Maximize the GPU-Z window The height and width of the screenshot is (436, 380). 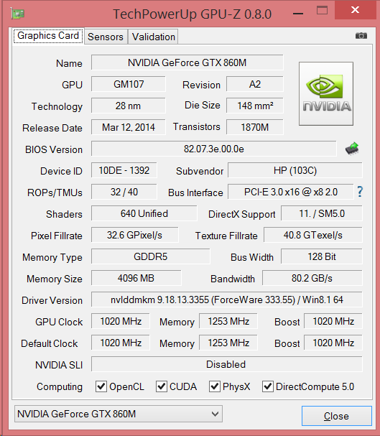[323, 11]
